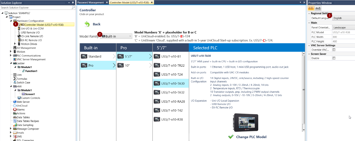
Task: Open the Default Language dropdown
Action: [x=343, y=18]
